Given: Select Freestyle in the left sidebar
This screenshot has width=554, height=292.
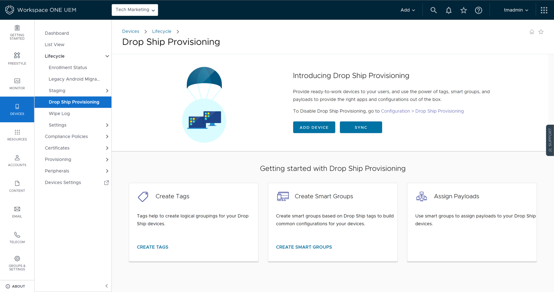Looking at the screenshot, I should coord(17,59).
